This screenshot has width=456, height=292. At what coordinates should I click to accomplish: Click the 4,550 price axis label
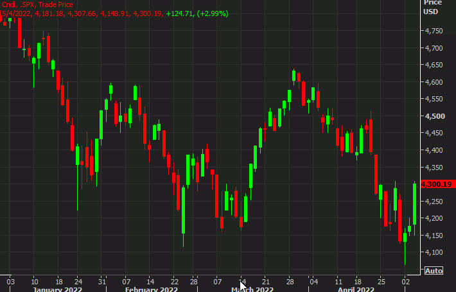(434, 99)
